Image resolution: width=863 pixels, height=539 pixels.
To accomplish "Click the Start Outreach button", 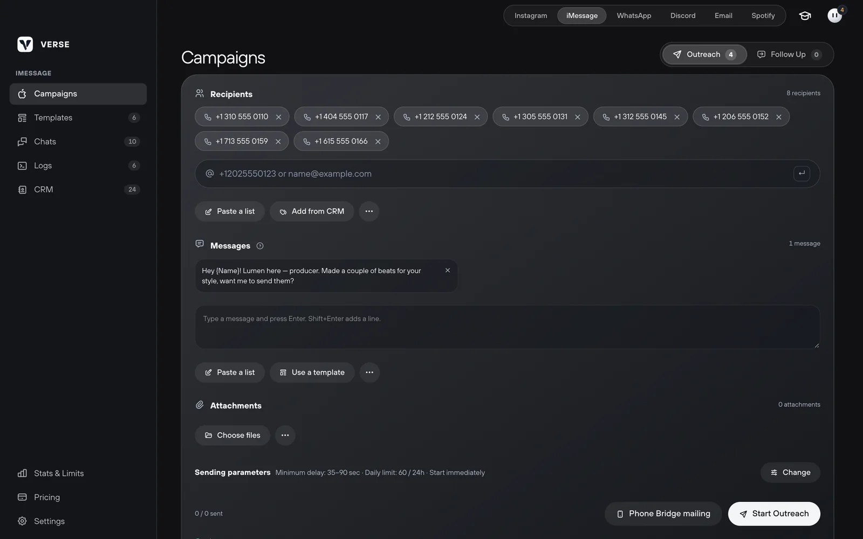I will click(x=774, y=514).
